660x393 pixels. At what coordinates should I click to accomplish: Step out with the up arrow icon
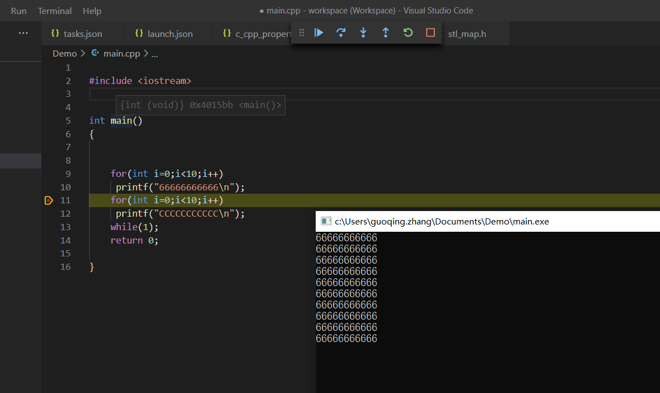coord(386,32)
